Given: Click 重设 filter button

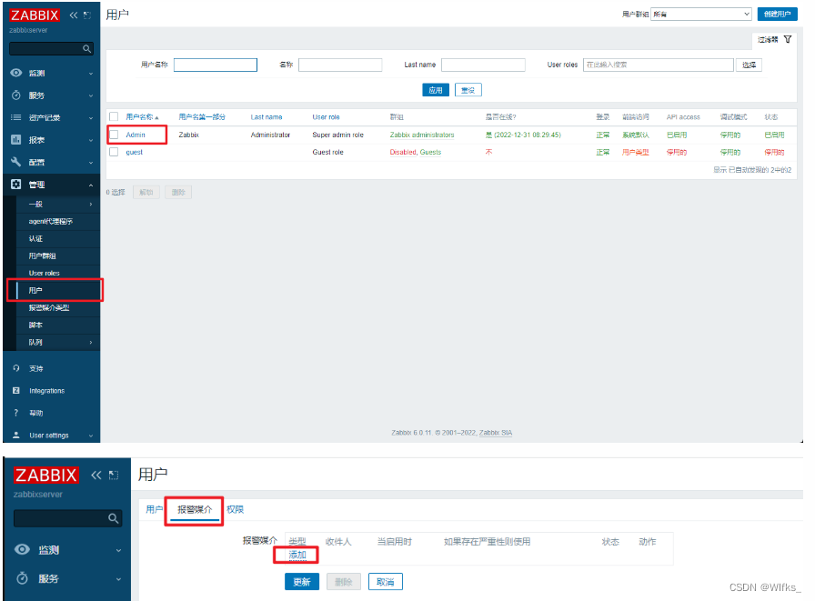Looking at the screenshot, I should click(468, 90).
